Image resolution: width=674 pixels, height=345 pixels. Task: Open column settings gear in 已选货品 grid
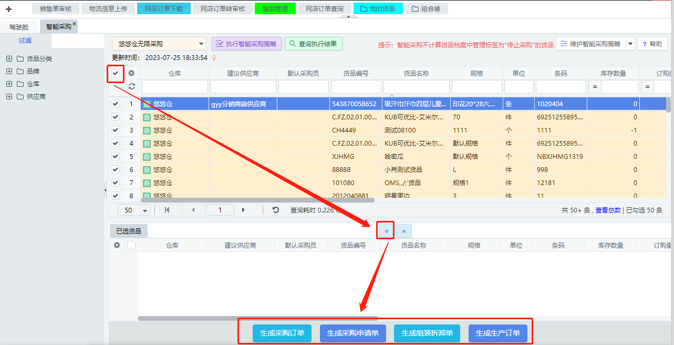117,245
